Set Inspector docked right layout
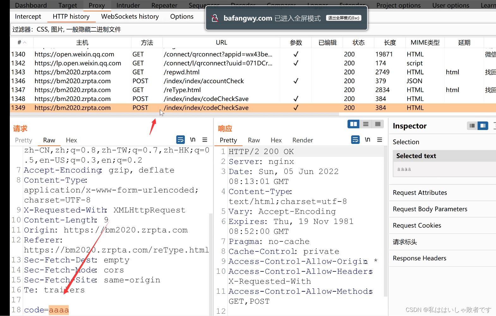The image size is (496, 316). pyautogui.click(x=483, y=126)
